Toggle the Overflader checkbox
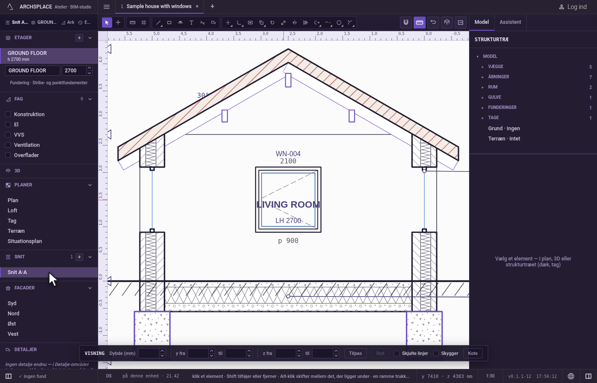The image size is (597, 383). coord(8,155)
